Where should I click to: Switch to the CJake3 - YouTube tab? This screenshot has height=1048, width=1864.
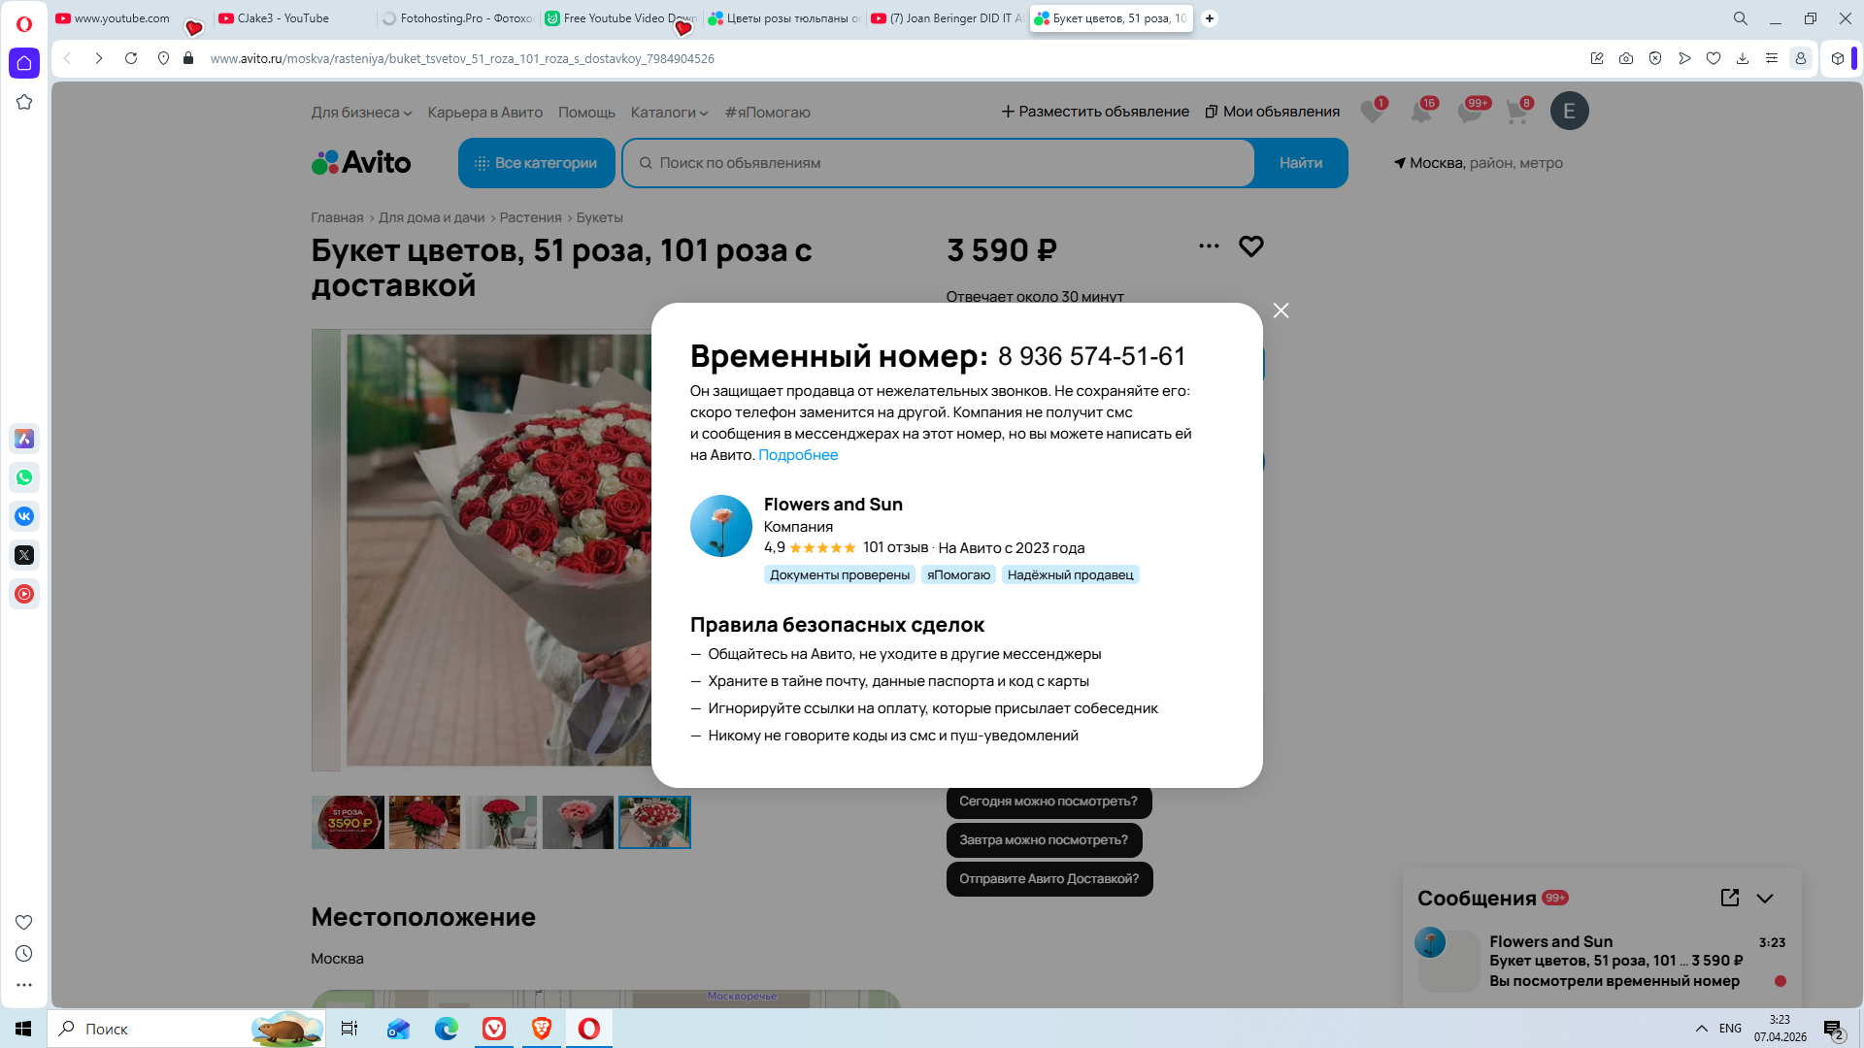283,18
